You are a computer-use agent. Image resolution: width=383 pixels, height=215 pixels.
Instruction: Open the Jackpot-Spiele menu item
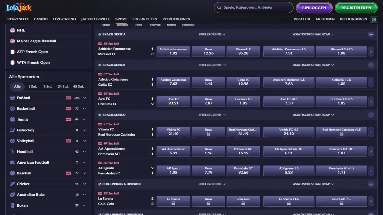coord(96,19)
